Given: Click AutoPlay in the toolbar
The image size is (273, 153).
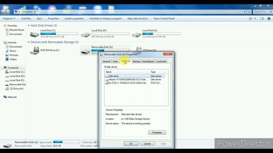Looking at the screenshot, I should tap(26, 19).
